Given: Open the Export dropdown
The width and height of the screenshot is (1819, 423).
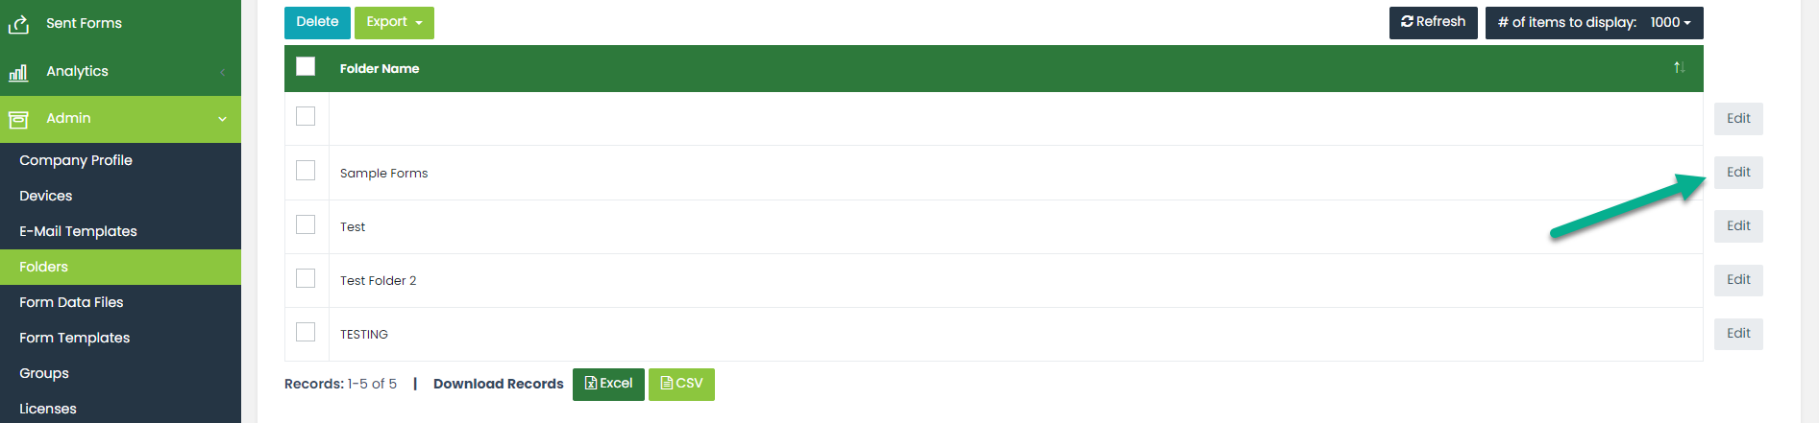Looking at the screenshot, I should click(394, 22).
